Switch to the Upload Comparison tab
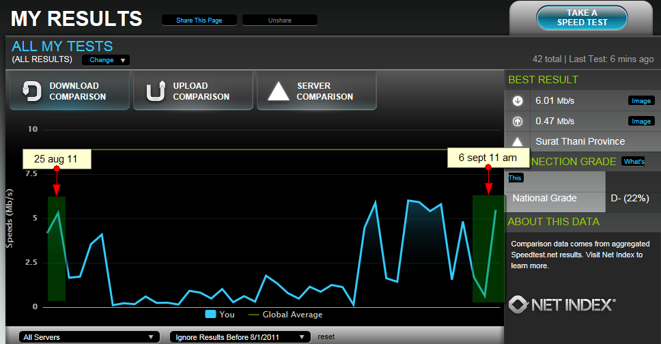The image size is (661, 344). tap(193, 91)
